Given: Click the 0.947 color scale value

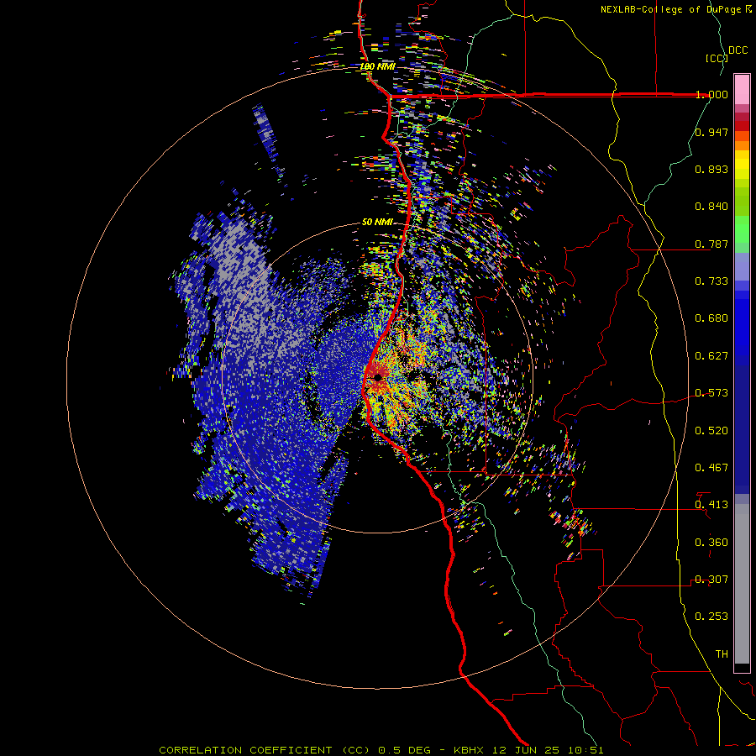Looking at the screenshot, I should [x=711, y=132].
